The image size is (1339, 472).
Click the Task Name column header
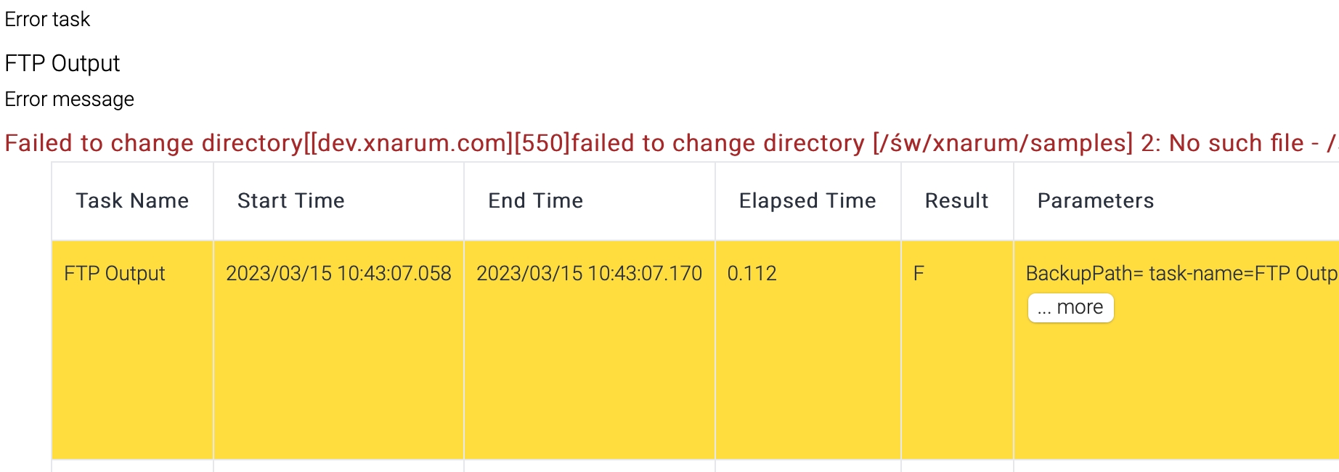(132, 201)
